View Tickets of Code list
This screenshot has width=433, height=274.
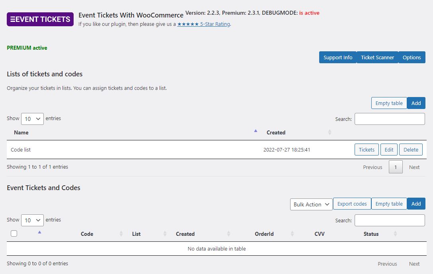coord(367,150)
